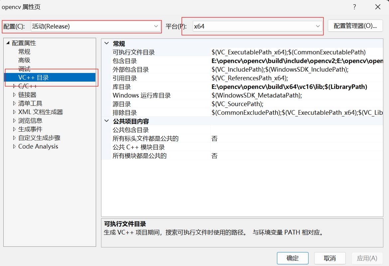389x266 pixels.
Task: Expand the XML 文档生成器 node arrow
Action: pyautogui.click(x=14, y=112)
